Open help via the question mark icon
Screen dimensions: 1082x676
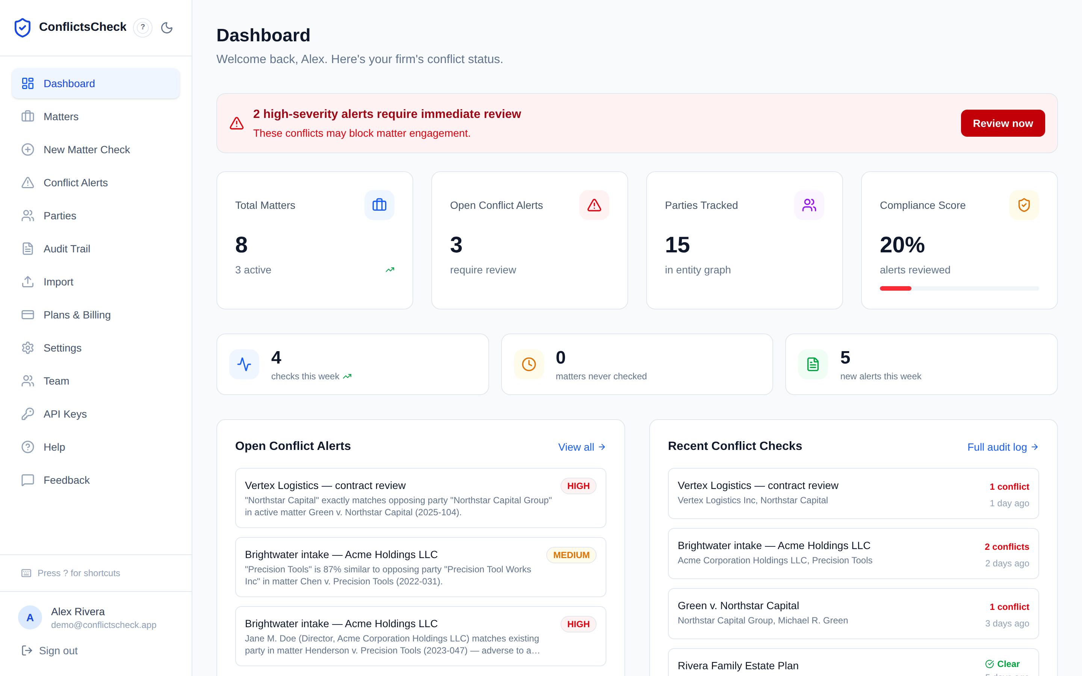pos(143,27)
